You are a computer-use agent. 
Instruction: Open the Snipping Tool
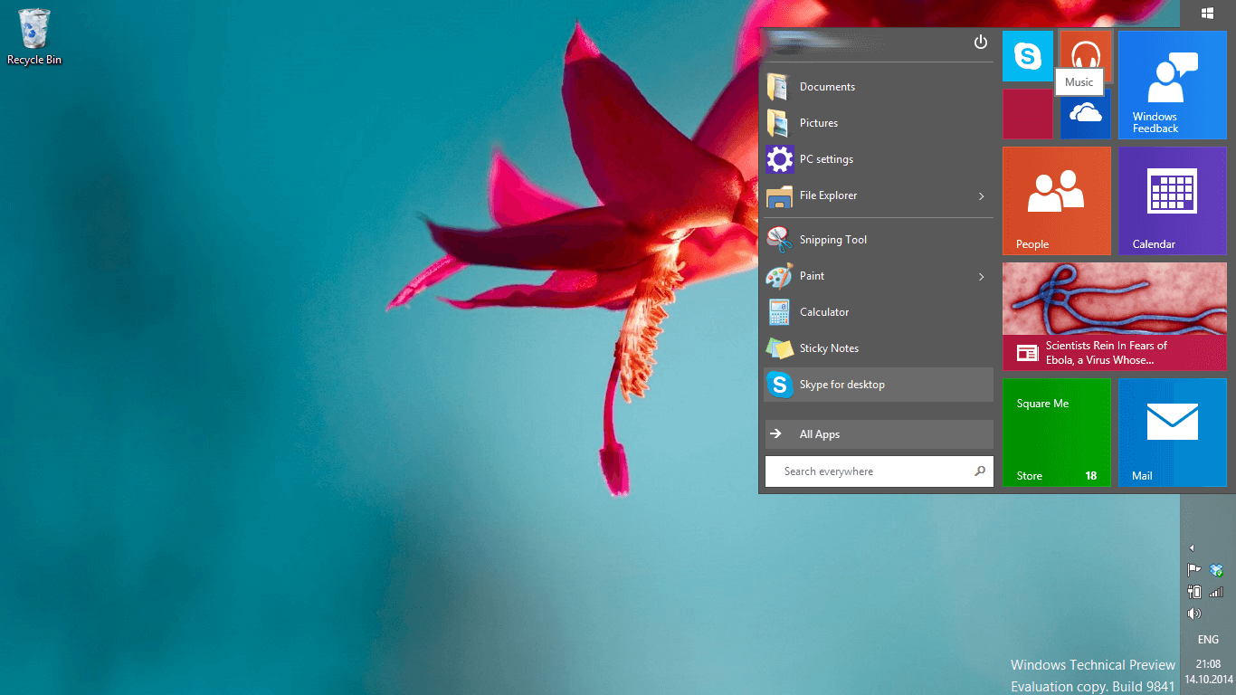[x=832, y=239]
